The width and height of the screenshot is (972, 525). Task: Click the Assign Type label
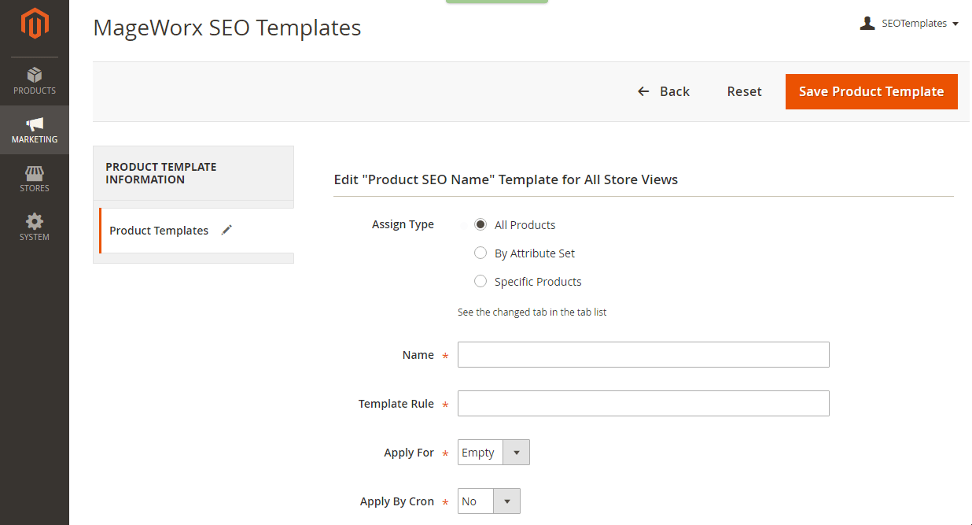click(403, 224)
